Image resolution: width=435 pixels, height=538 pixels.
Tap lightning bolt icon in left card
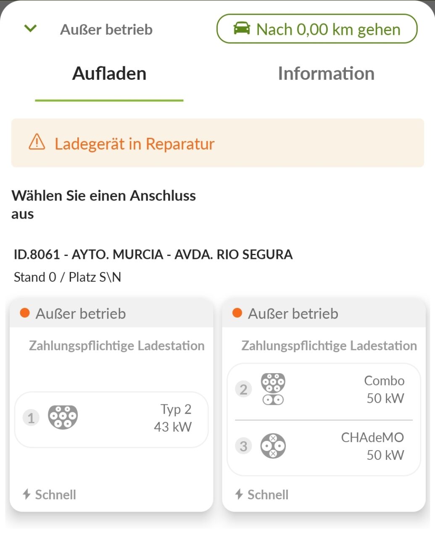[x=26, y=494]
